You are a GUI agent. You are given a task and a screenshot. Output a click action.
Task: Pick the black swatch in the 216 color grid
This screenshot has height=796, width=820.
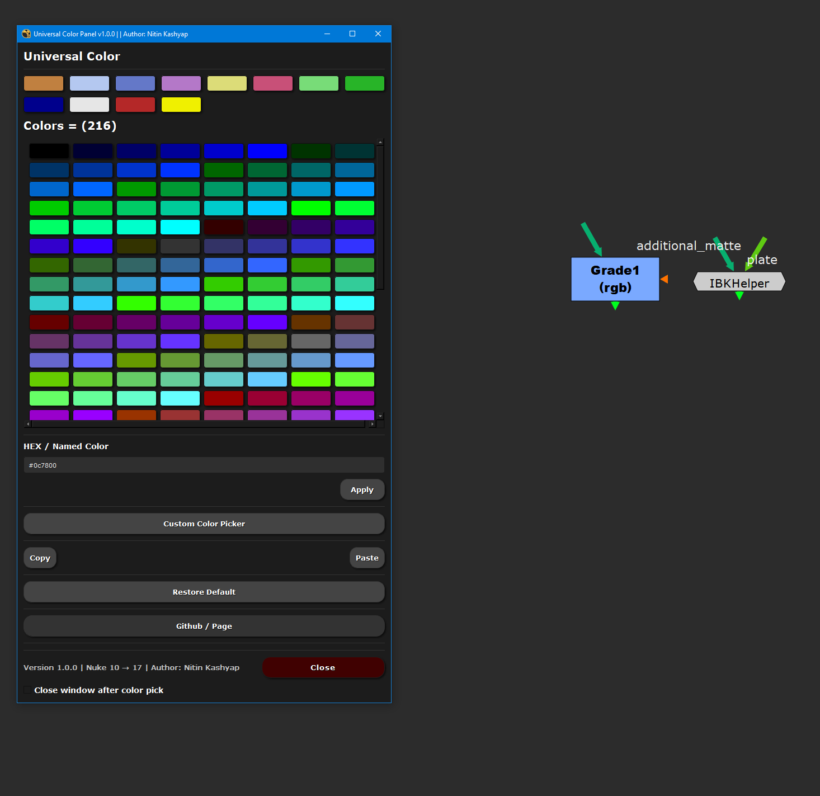[49, 151]
